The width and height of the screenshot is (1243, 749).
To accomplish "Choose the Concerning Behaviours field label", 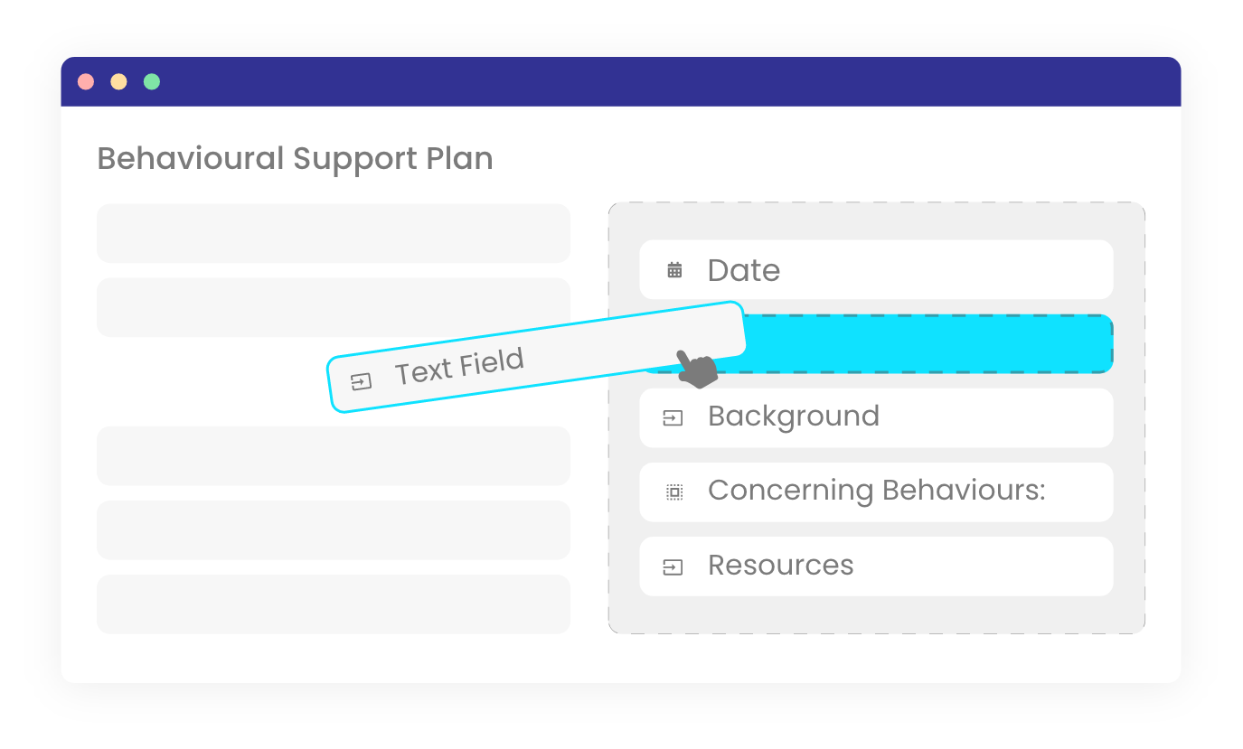I will click(x=876, y=491).
